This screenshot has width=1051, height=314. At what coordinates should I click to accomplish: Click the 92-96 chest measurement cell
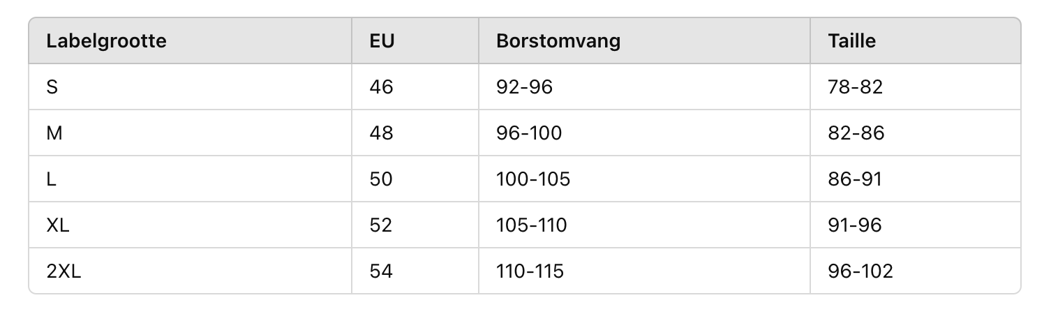[x=524, y=87]
